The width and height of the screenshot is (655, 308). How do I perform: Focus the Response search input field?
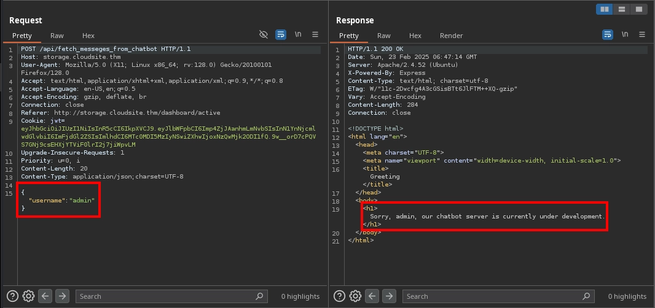coord(492,296)
